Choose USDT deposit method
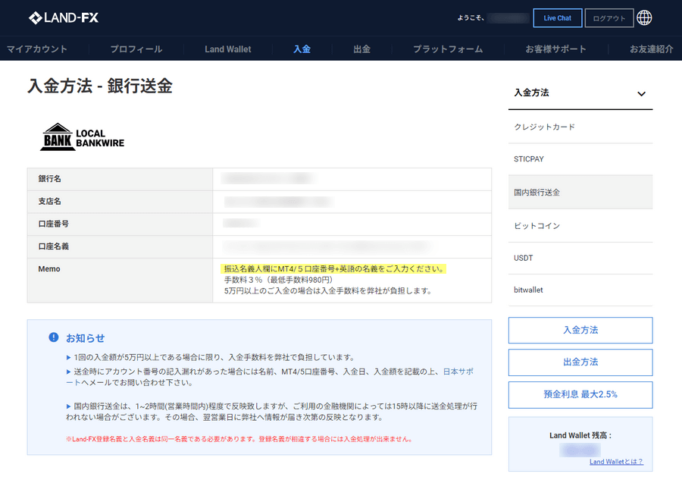Viewport: 682px width, 480px height. pos(580,258)
